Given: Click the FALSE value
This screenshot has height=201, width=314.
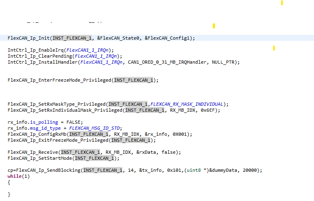Looking at the screenshot, I should [74, 122].
